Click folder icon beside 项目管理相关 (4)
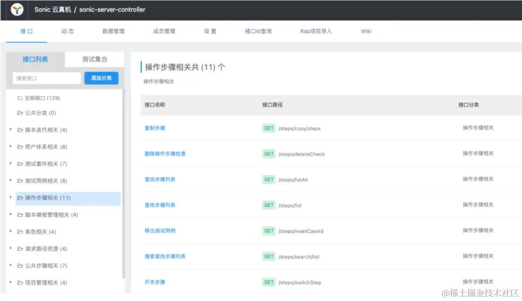The image size is (522, 301). point(20,283)
